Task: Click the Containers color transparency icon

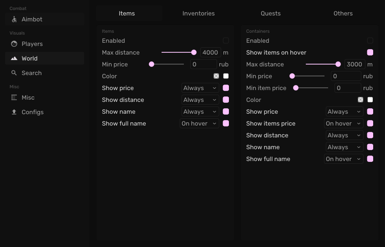Action: pyautogui.click(x=360, y=100)
